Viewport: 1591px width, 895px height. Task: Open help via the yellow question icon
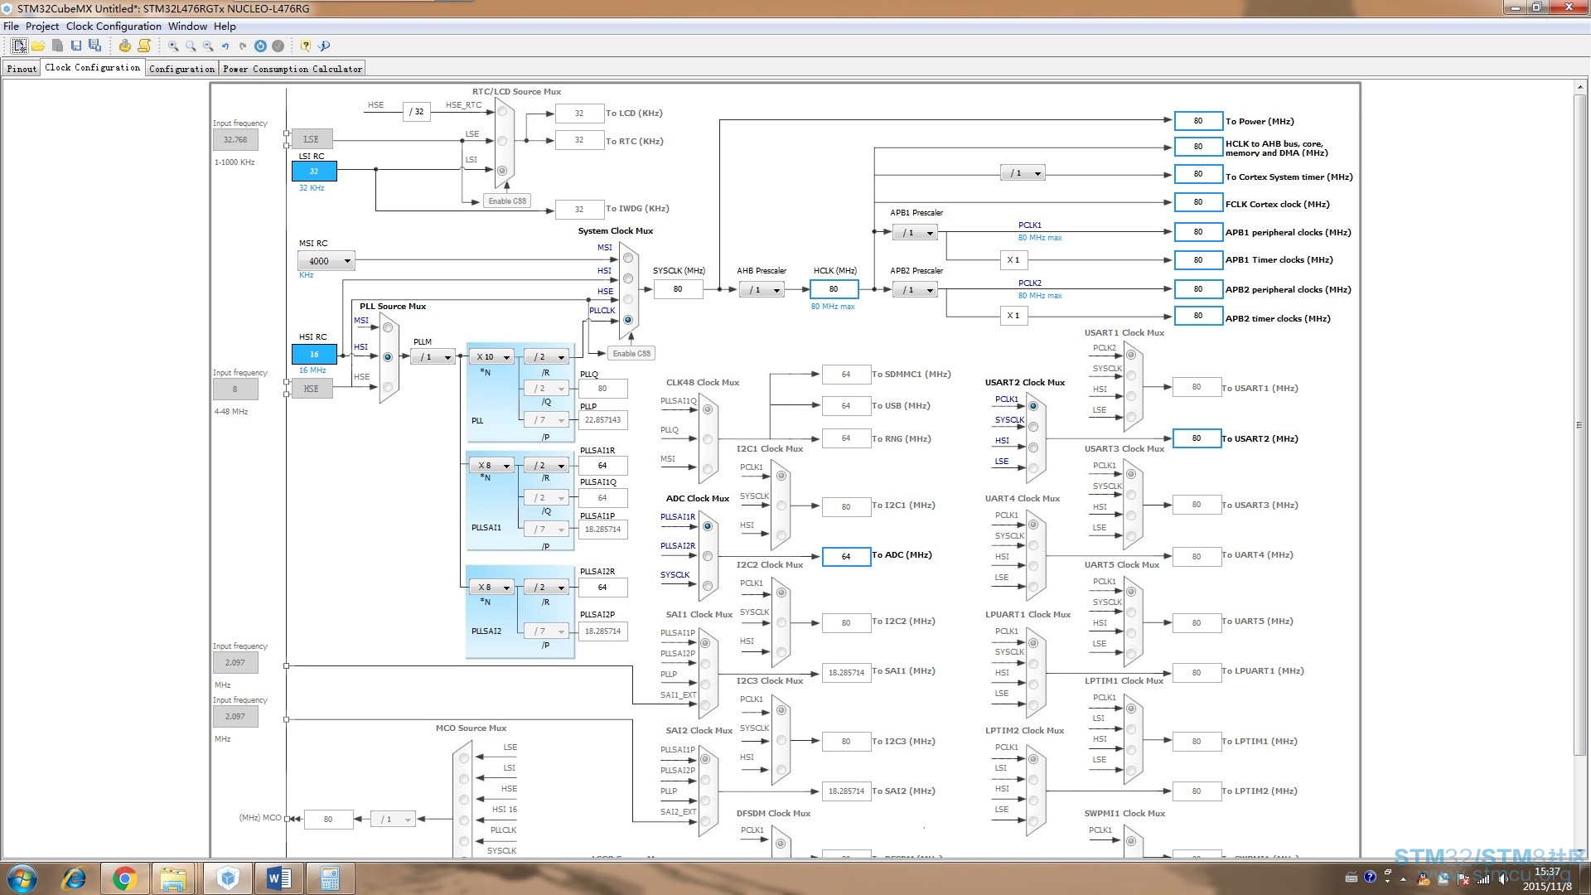306,46
